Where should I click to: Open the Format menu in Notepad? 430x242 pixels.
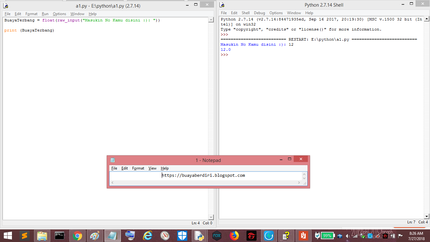click(x=138, y=168)
